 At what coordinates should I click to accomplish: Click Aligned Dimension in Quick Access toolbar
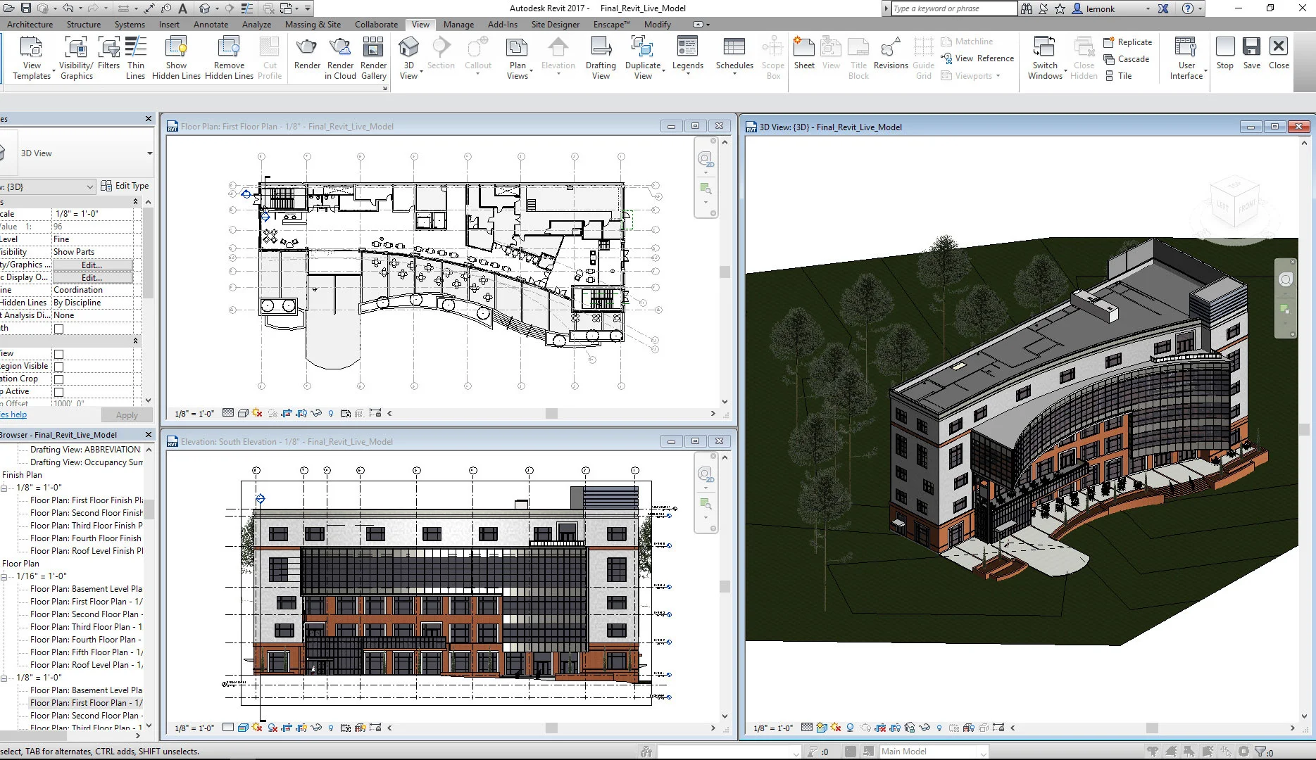click(x=149, y=8)
